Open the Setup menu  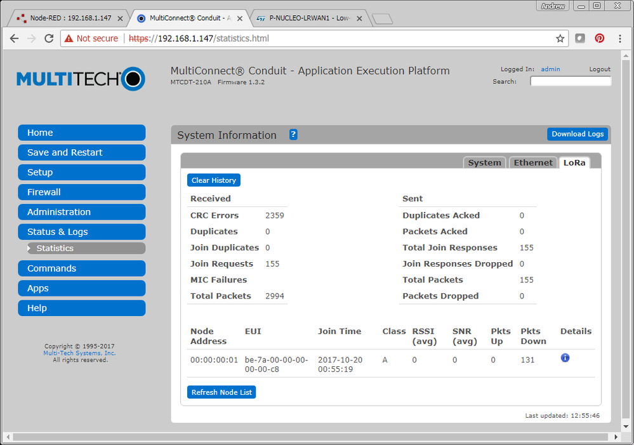pyautogui.click(x=82, y=172)
